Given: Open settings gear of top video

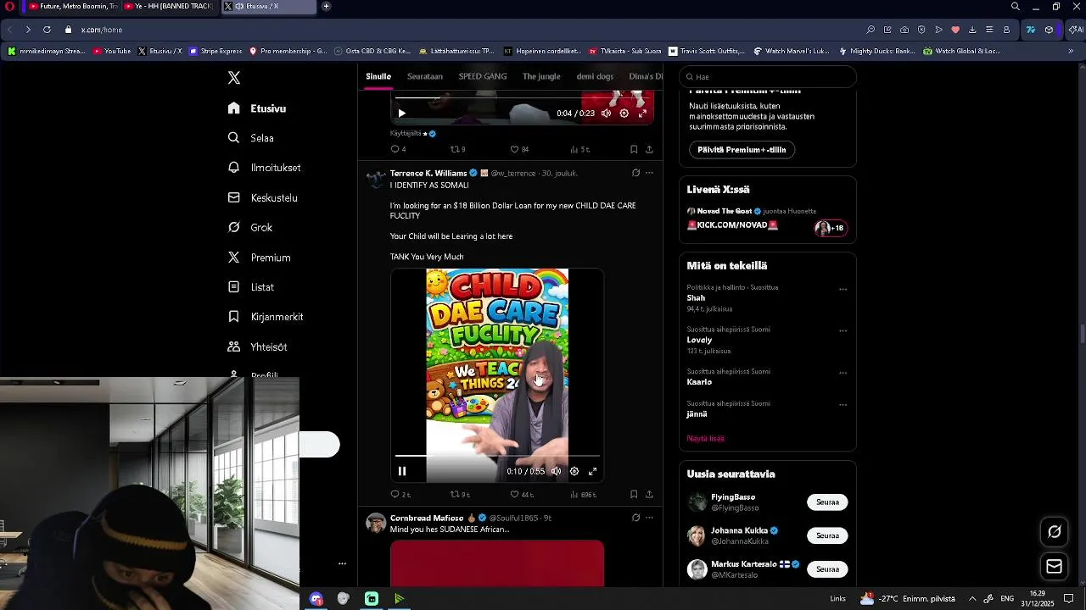Looking at the screenshot, I should tap(624, 113).
